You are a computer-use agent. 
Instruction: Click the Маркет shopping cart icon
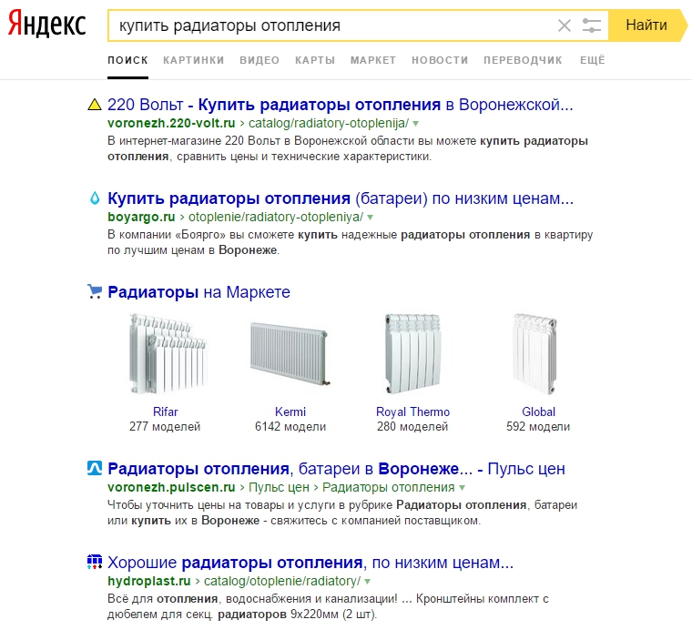(95, 291)
